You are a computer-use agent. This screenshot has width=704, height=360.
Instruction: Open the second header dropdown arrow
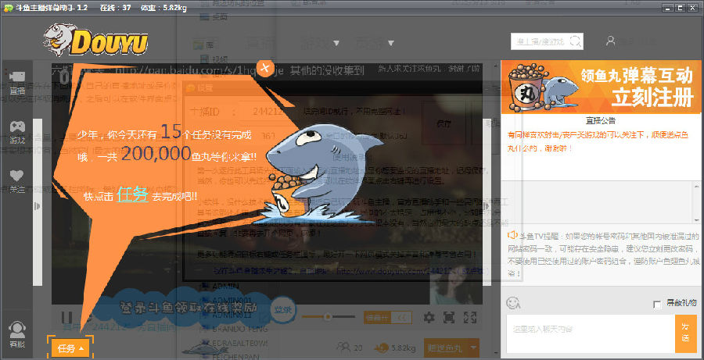click(x=390, y=44)
